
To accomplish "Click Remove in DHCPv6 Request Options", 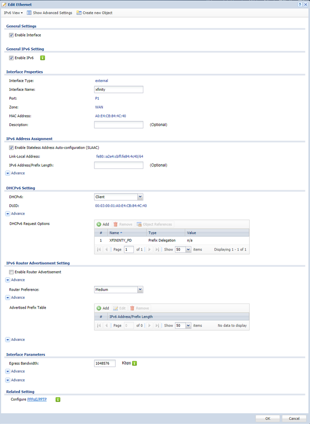I will click(x=123, y=225).
